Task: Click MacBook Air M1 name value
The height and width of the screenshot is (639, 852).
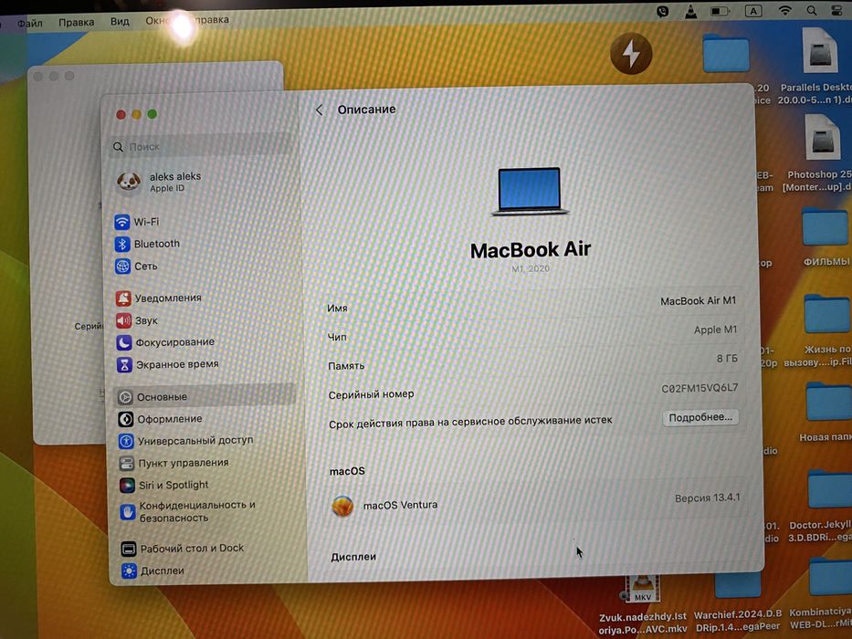Action: pos(698,301)
